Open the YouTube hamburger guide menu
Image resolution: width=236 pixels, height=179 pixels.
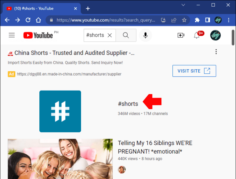pyautogui.click(x=12, y=35)
